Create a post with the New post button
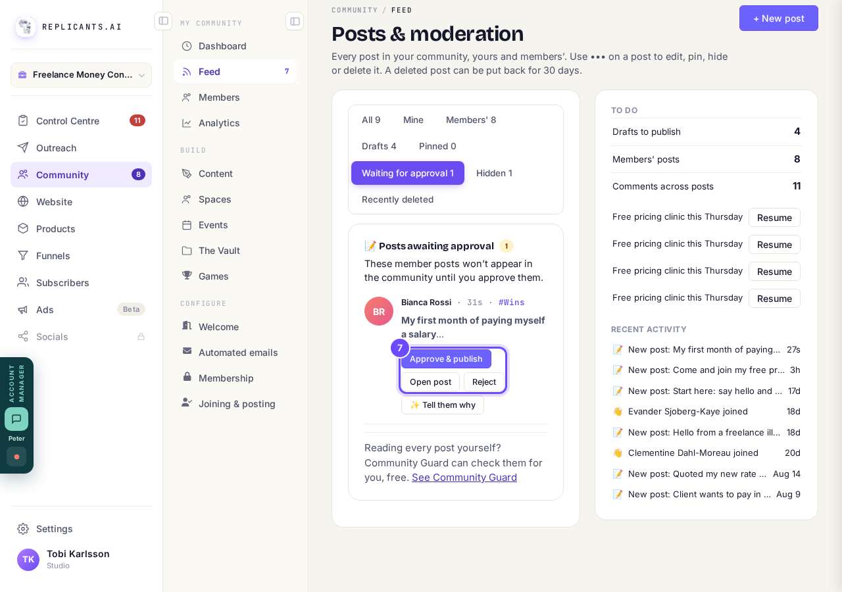Screen dimensions: 842x592 (x=779, y=18)
